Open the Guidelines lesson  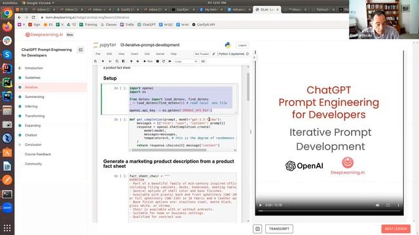point(33,78)
